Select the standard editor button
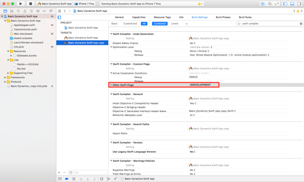 tap(263, 4)
